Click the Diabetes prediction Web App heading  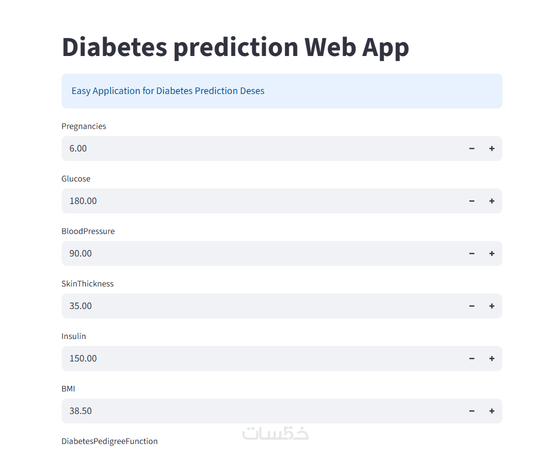[x=235, y=47]
